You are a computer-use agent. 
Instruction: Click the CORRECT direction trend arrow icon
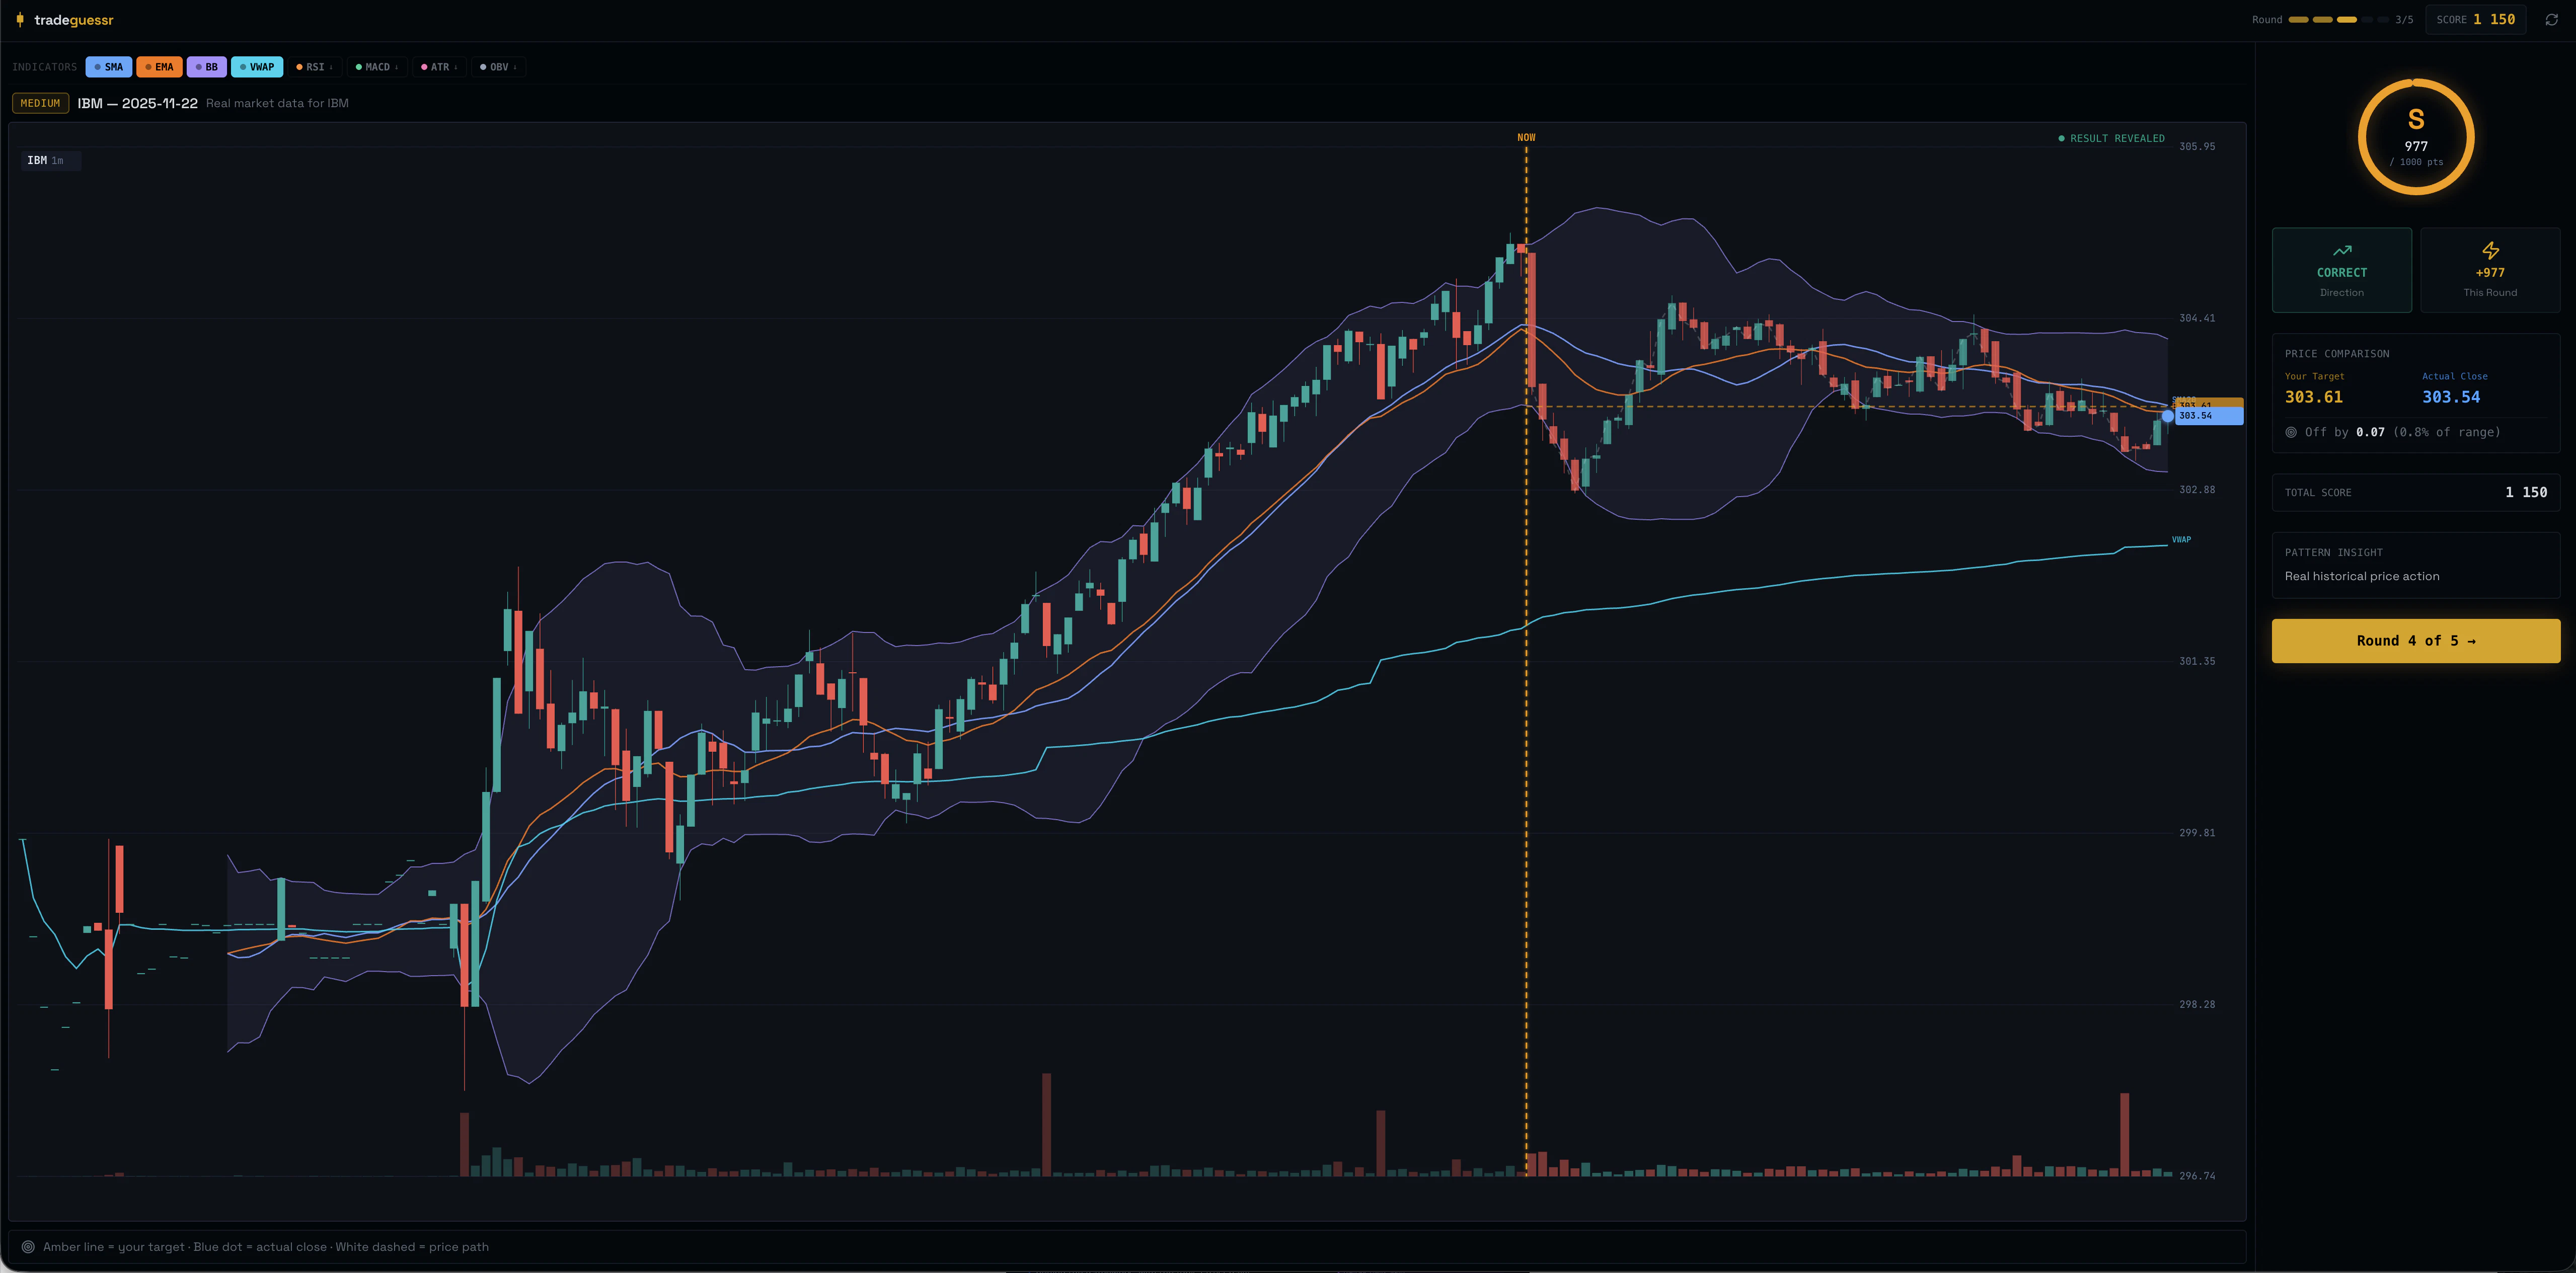tap(2342, 250)
